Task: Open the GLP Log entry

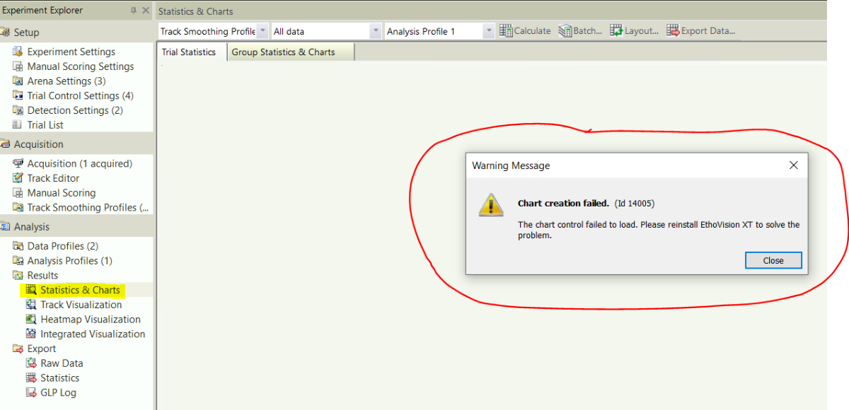Action: (58, 392)
